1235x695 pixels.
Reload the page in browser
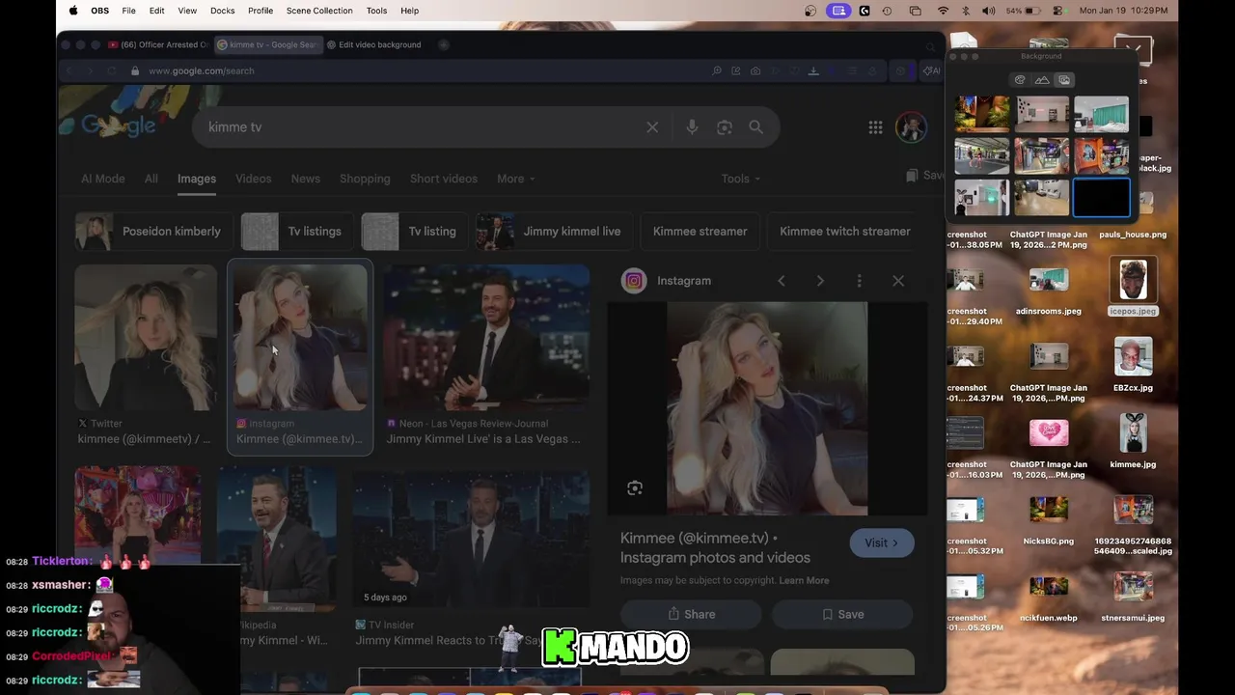tap(112, 70)
